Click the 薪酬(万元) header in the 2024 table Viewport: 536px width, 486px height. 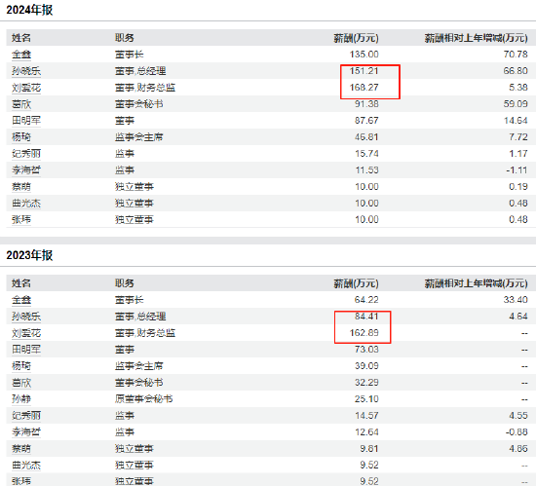356,38
